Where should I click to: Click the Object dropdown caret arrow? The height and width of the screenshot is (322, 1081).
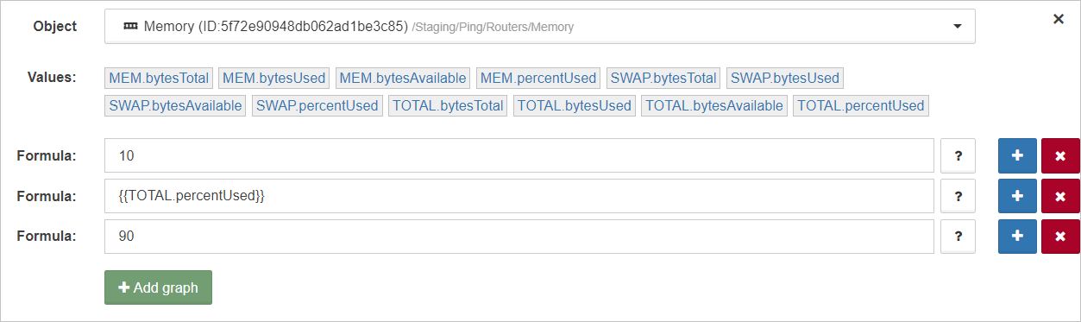click(x=957, y=27)
